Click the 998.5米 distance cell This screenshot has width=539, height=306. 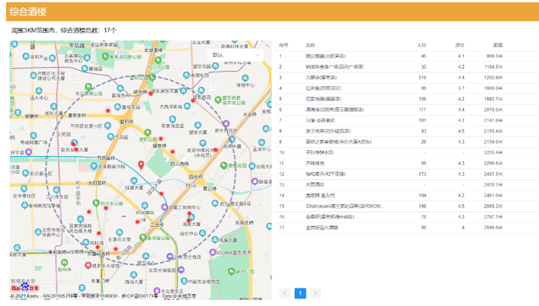click(494, 56)
